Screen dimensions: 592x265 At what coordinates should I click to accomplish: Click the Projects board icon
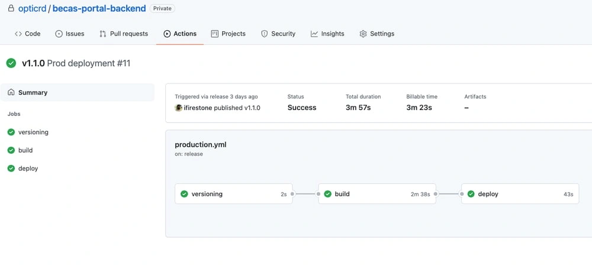[x=214, y=34]
